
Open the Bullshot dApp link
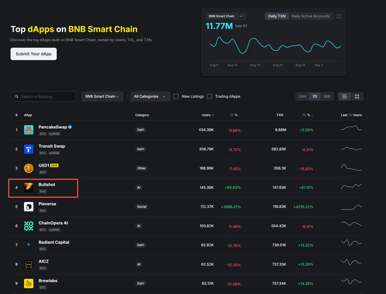tap(47, 185)
